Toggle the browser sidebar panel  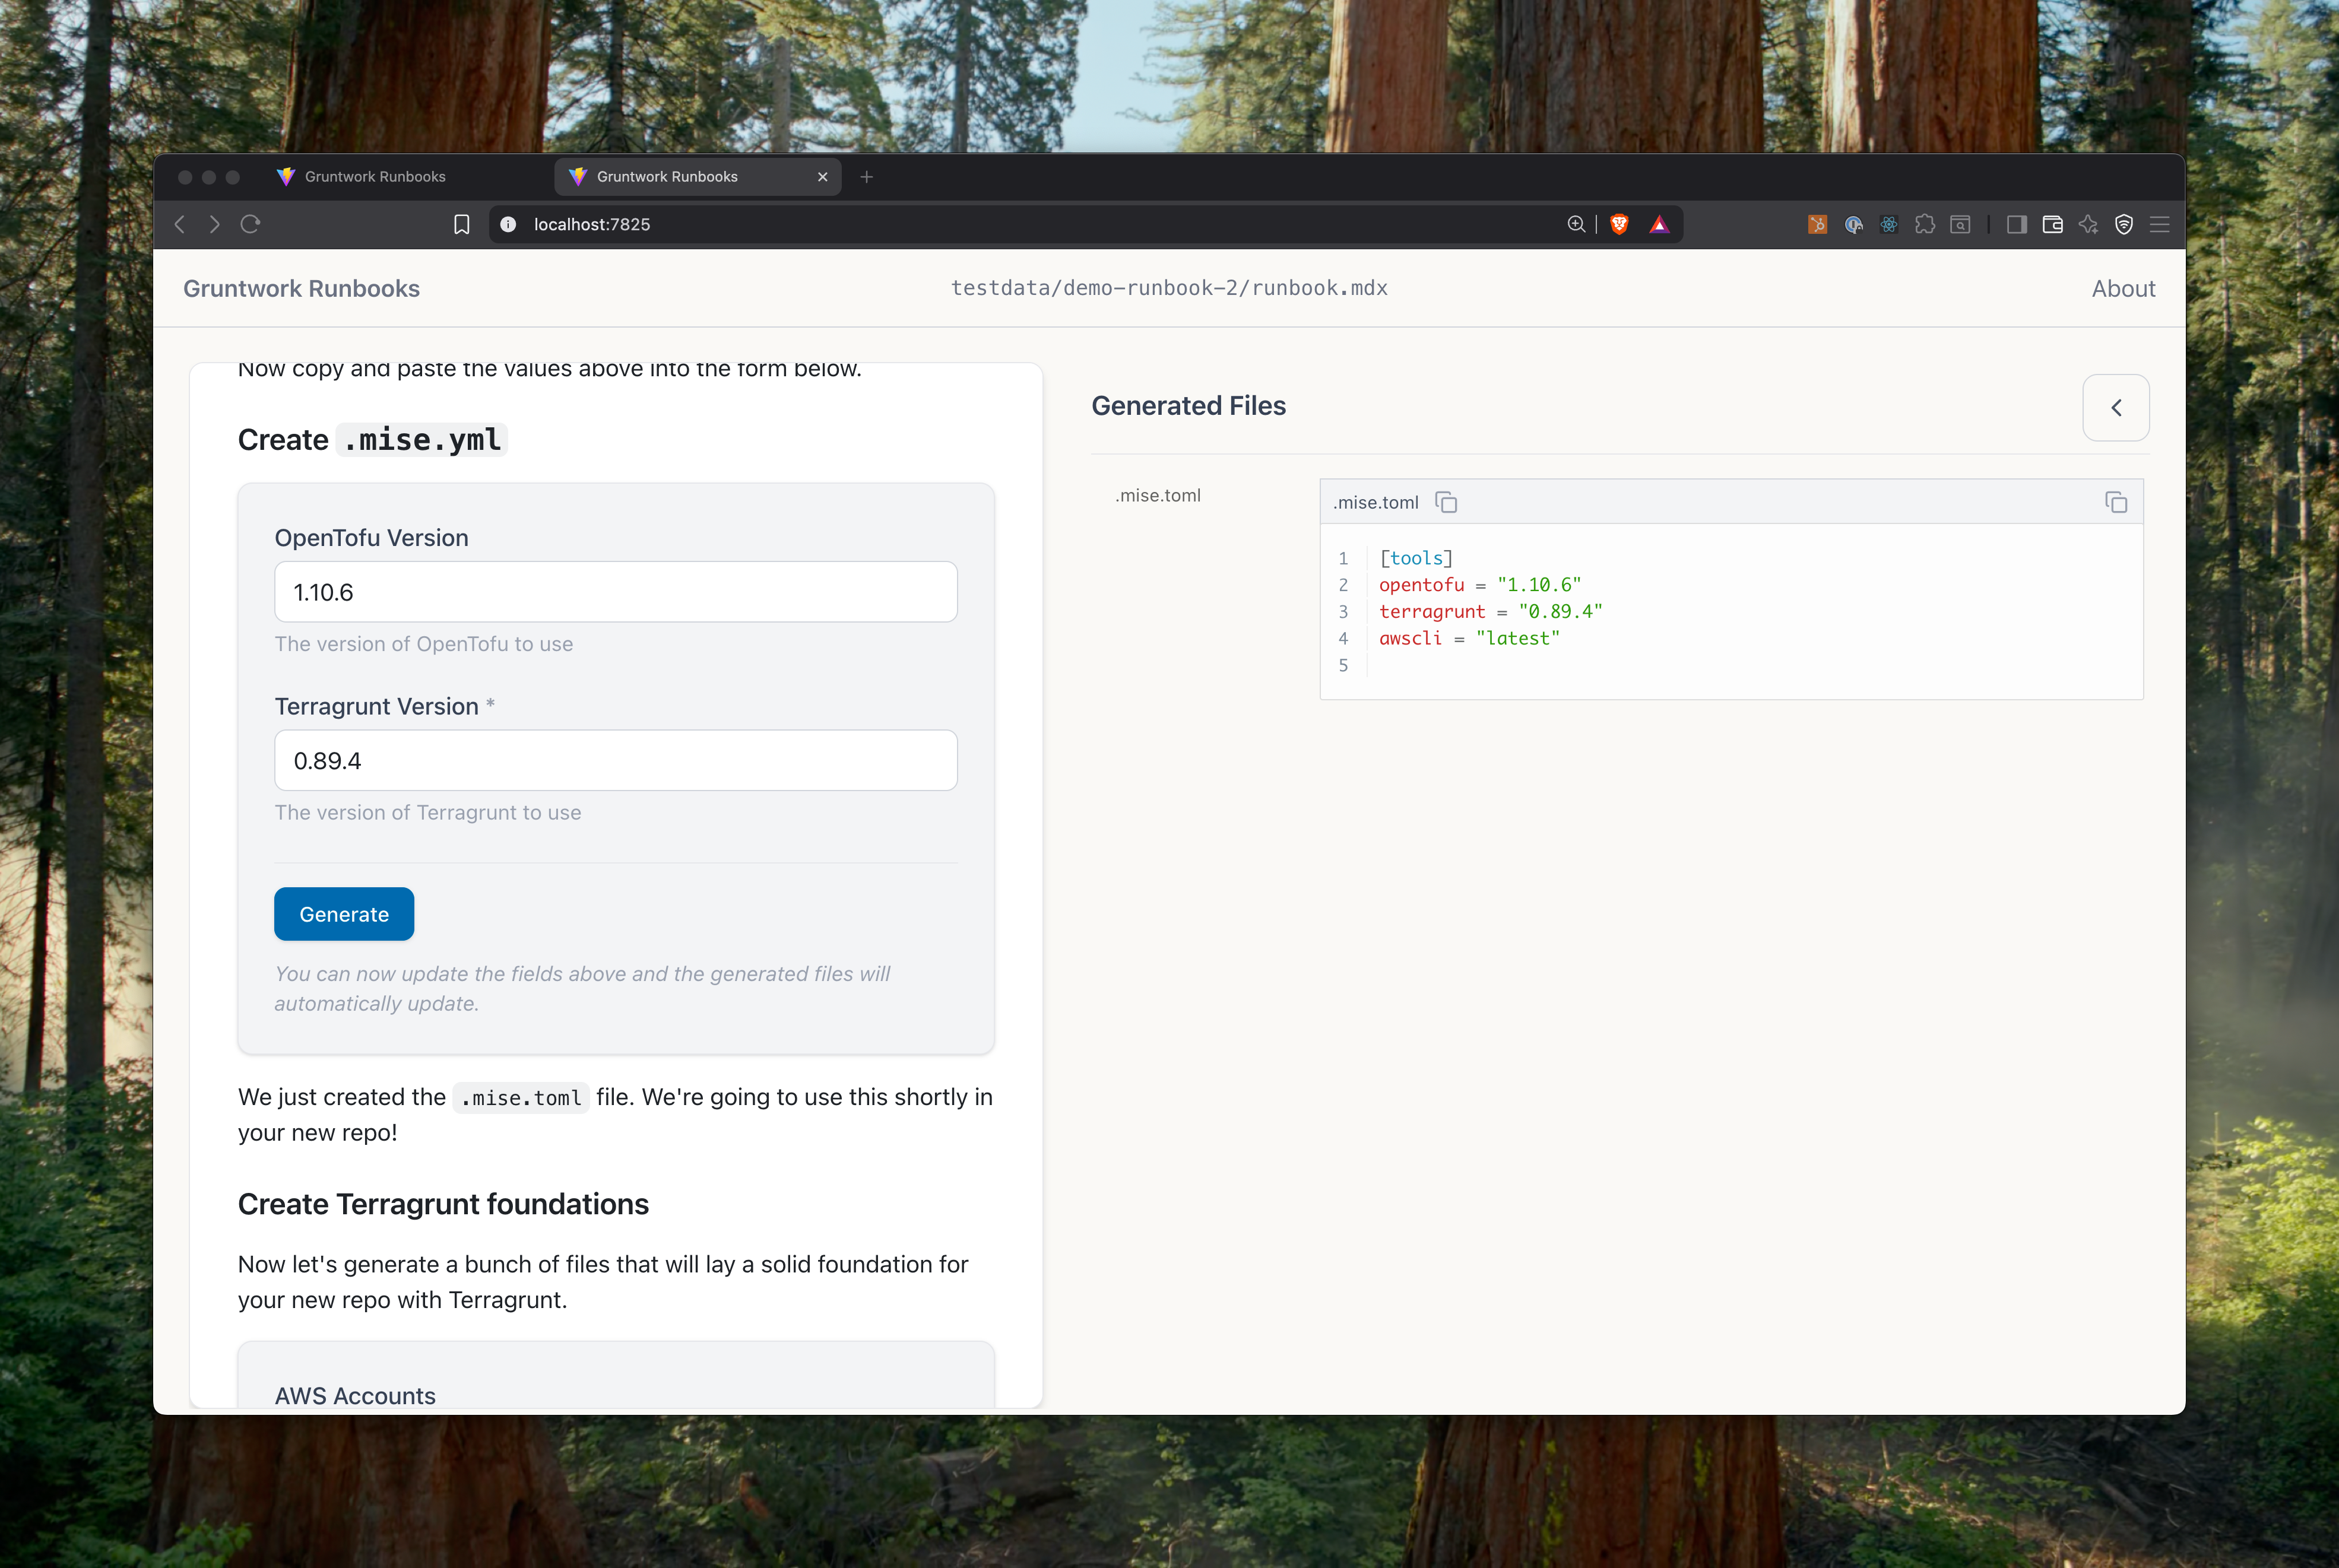click(2017, 224)
